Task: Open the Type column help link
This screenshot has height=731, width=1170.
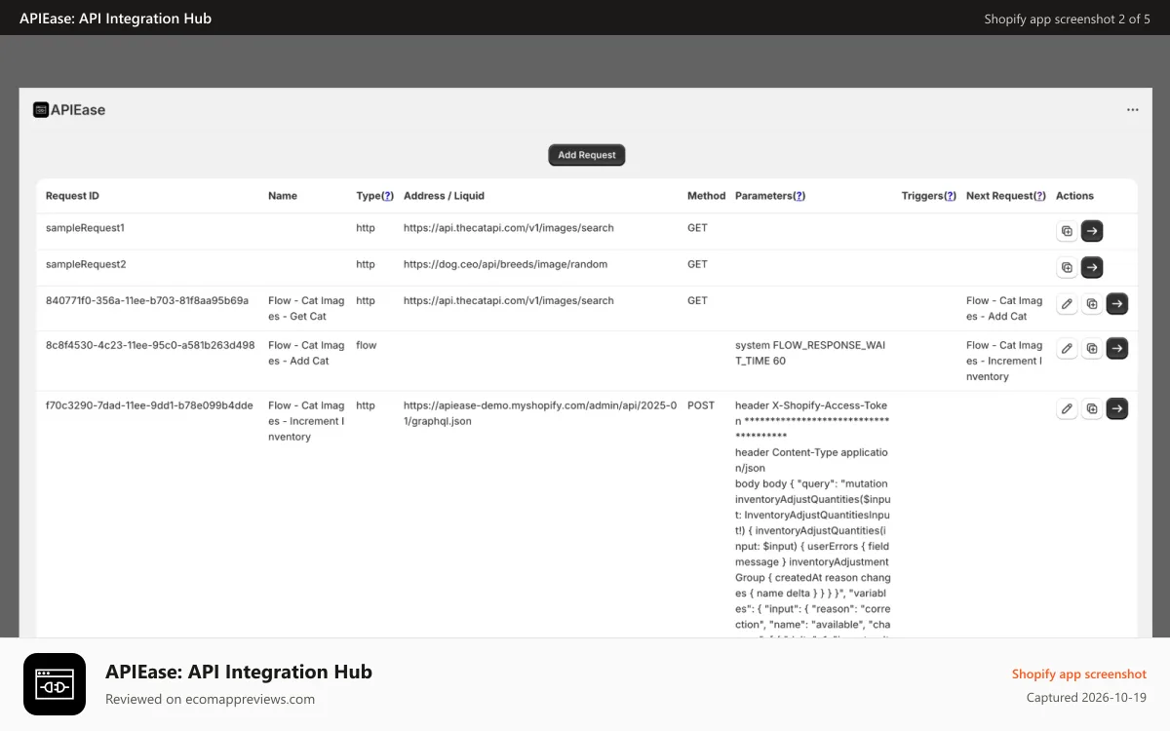Action: 387,196
